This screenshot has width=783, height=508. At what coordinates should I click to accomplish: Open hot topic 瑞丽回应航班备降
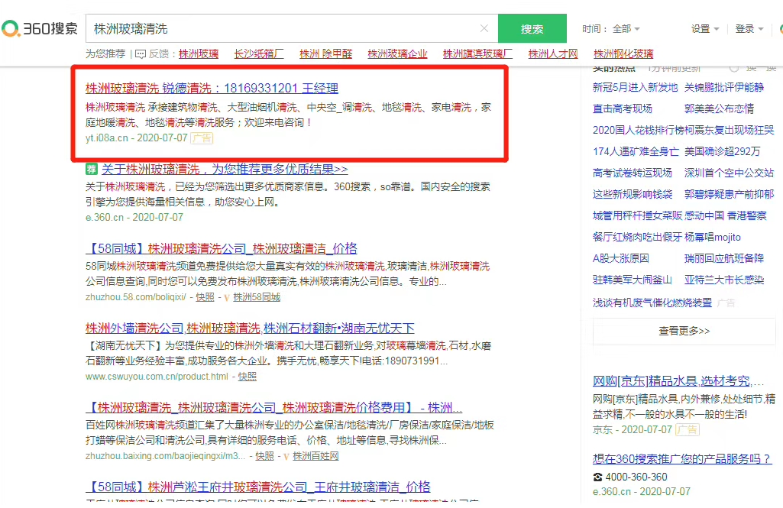(x=724, y=258)
